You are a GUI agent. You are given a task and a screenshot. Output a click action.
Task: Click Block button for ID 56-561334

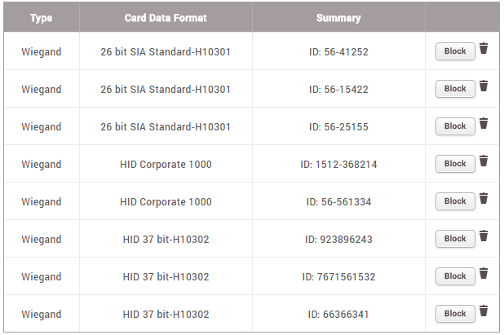pos(455,201)
